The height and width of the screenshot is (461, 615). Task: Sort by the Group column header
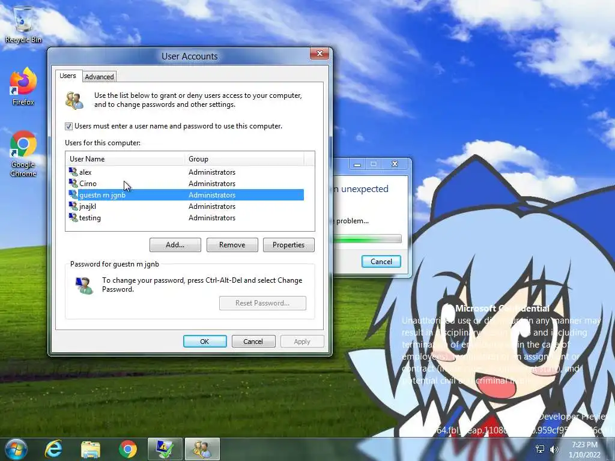(244, 158)
